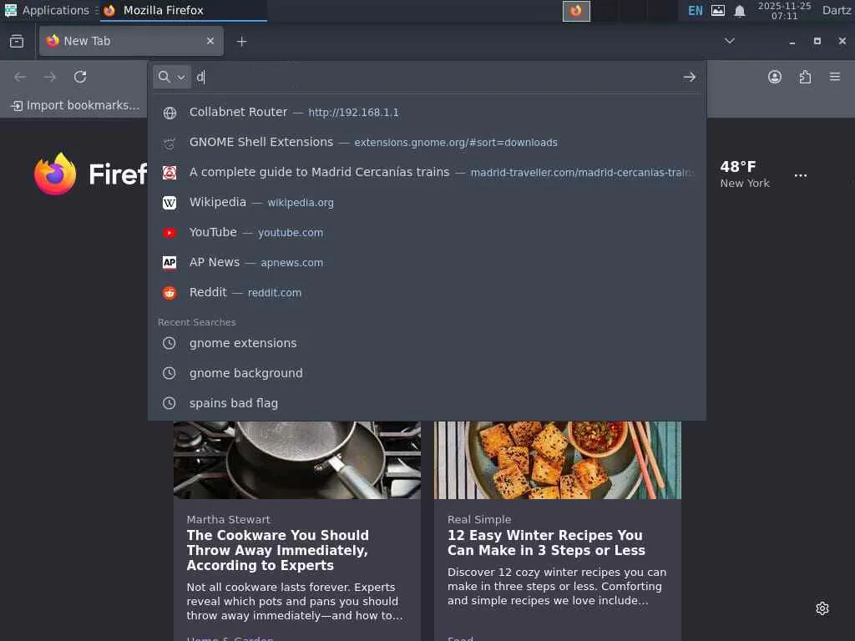Screen dimensions: 855x641
Task: Select the AP News suggestion
Action: coord(427,262)
